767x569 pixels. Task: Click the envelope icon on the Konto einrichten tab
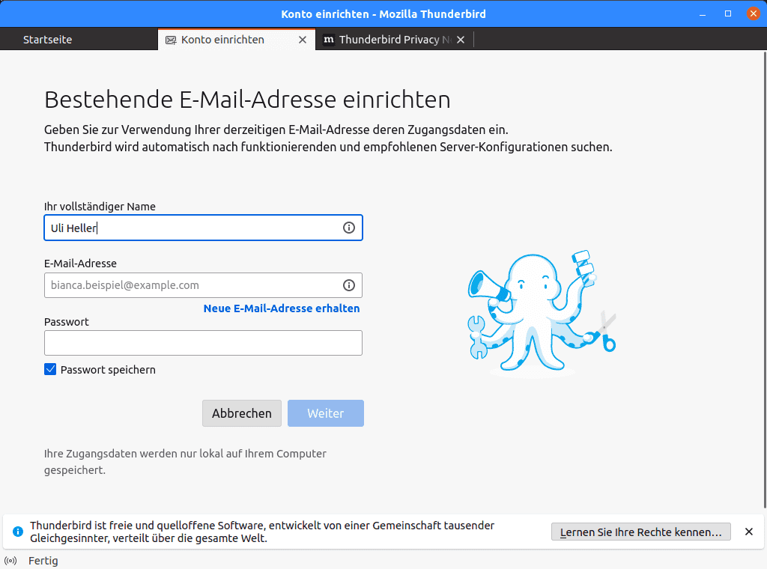(171, 40)
